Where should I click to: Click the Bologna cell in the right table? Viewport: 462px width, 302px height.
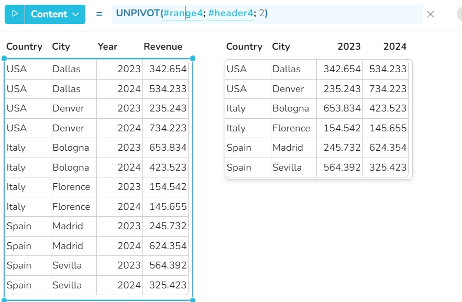291,108
